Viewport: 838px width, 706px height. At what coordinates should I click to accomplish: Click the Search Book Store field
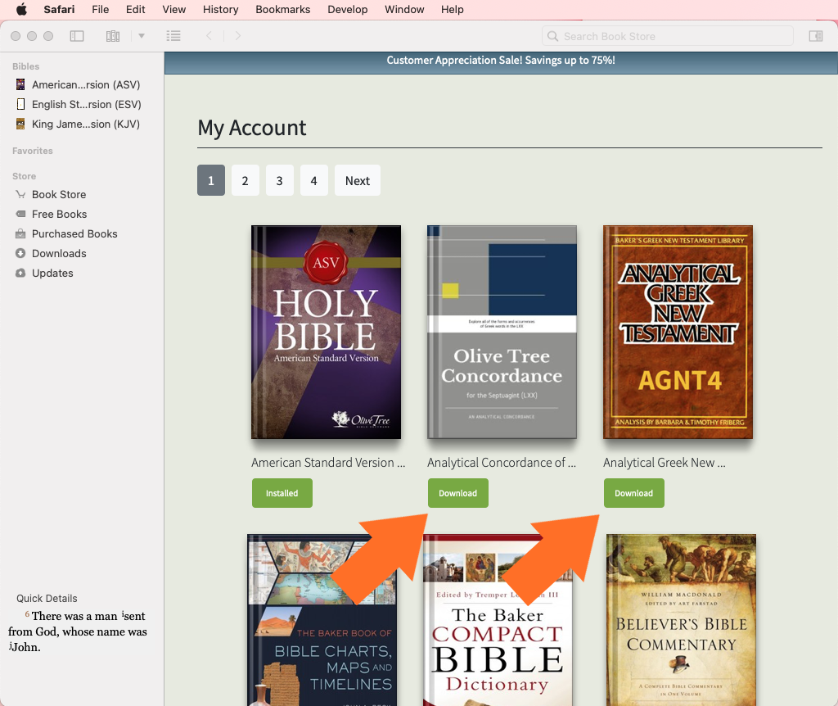click(668, 36)
